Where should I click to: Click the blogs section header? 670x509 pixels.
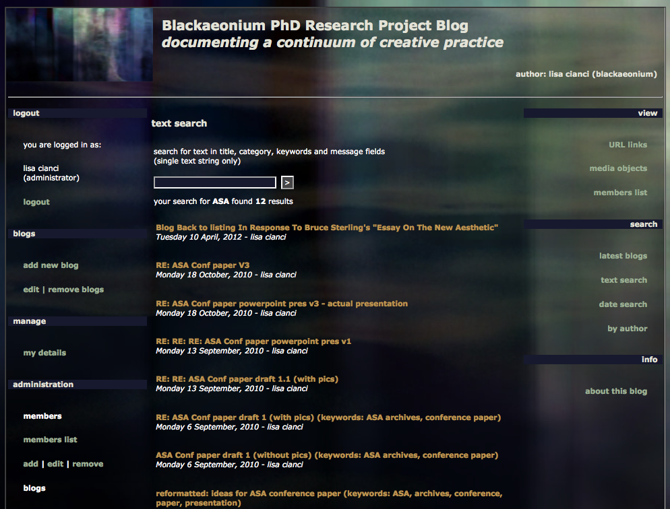pyautogui.click(x=78, y=234)
